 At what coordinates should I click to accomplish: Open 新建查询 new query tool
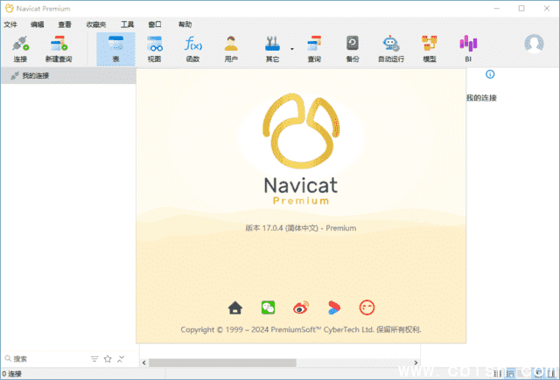tap(59, 49)
